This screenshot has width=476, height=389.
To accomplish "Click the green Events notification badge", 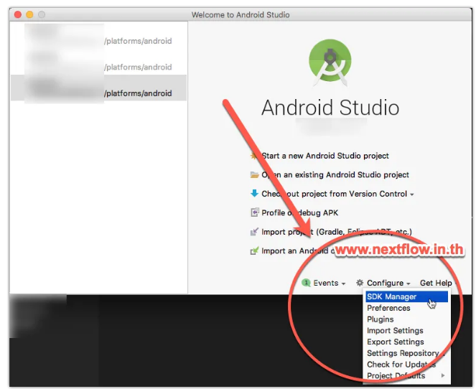I will point(306,283).
